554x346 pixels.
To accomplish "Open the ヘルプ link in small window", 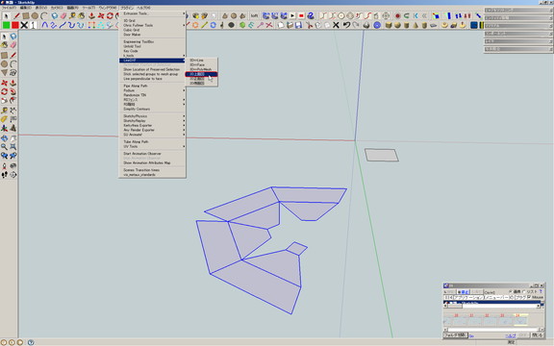I will pos(511,335).
